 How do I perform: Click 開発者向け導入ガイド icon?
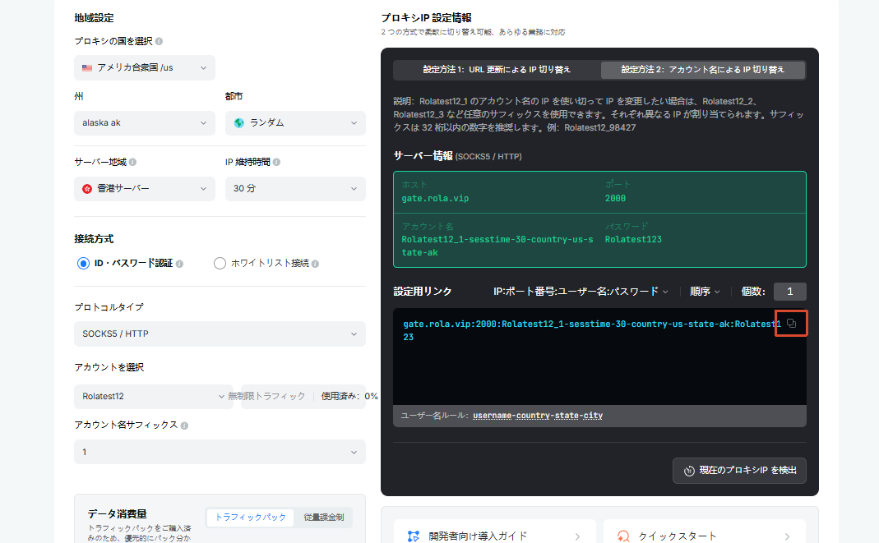pyautogui.click(x=413, y=536)
